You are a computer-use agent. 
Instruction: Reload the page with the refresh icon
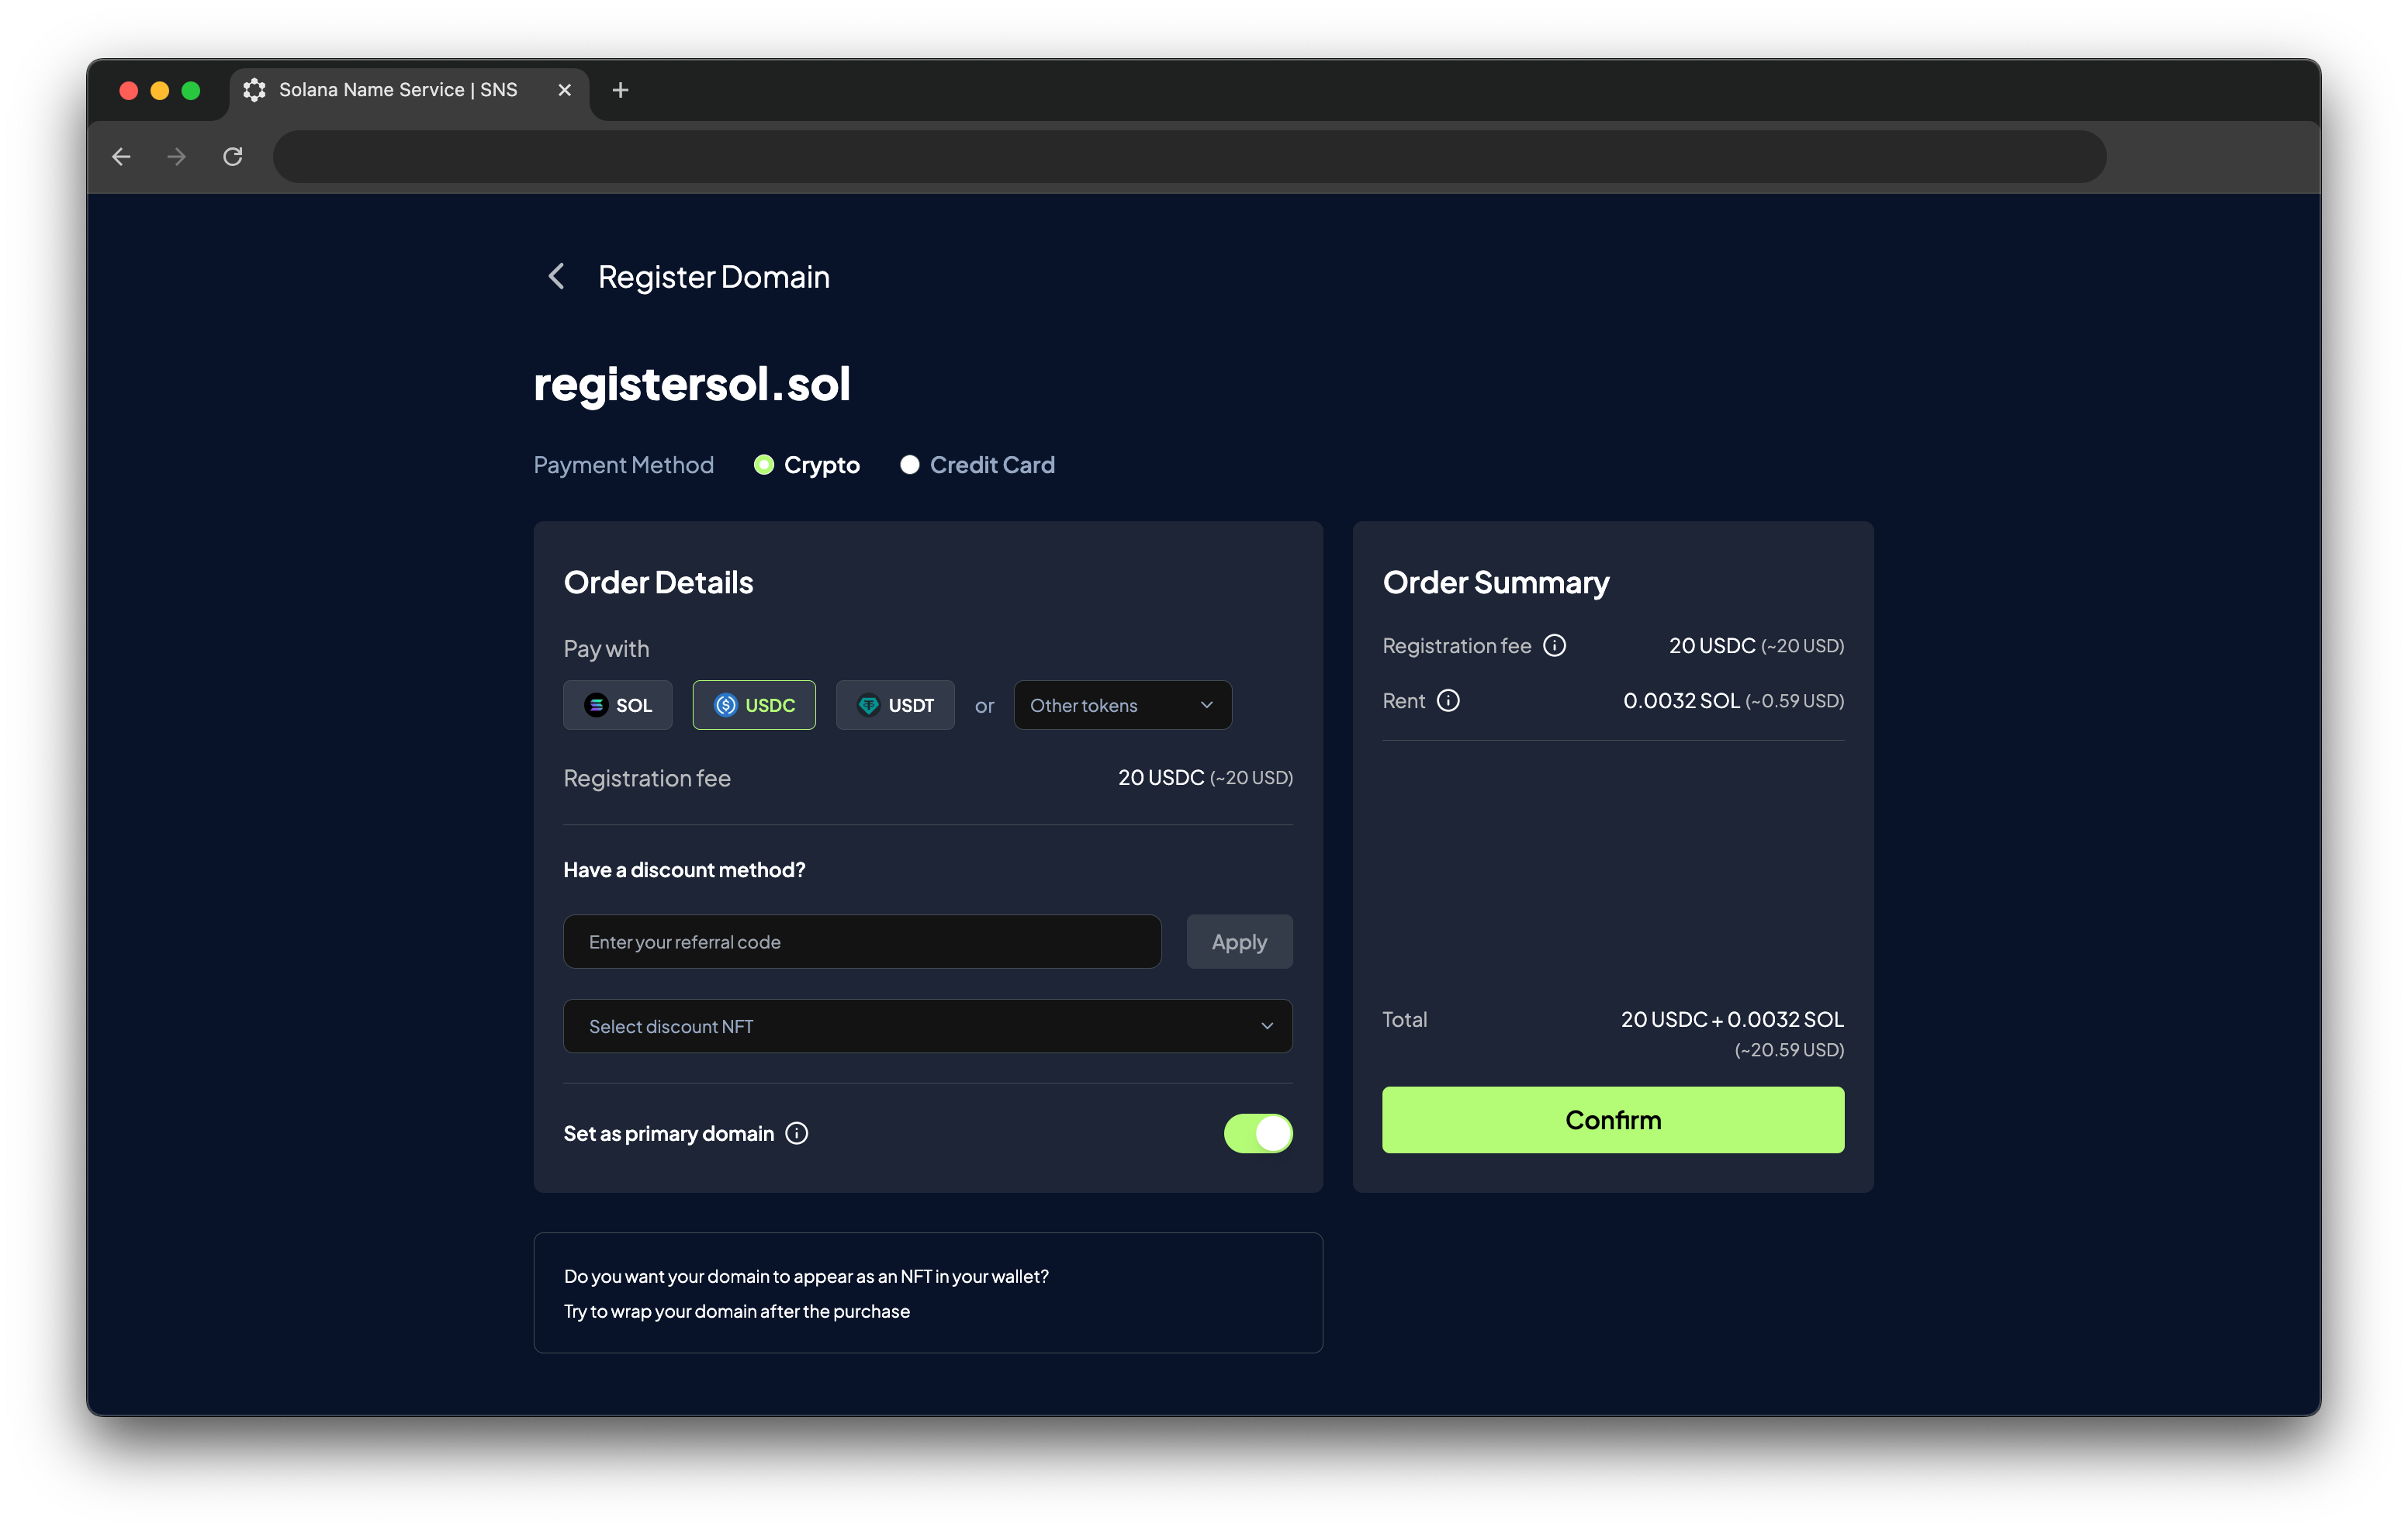point(233,157)
